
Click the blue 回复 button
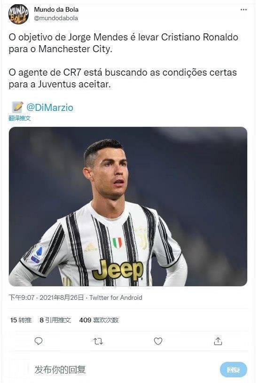click(233, 369)
